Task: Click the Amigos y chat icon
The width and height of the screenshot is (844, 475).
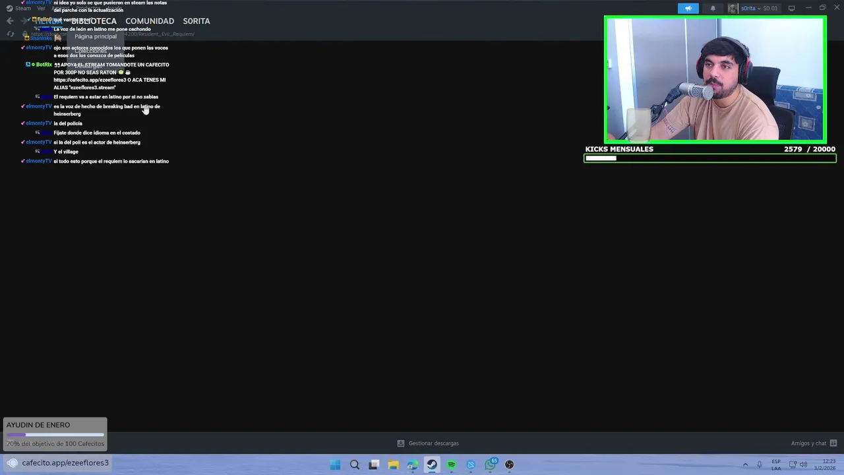Action: point(833,443)
